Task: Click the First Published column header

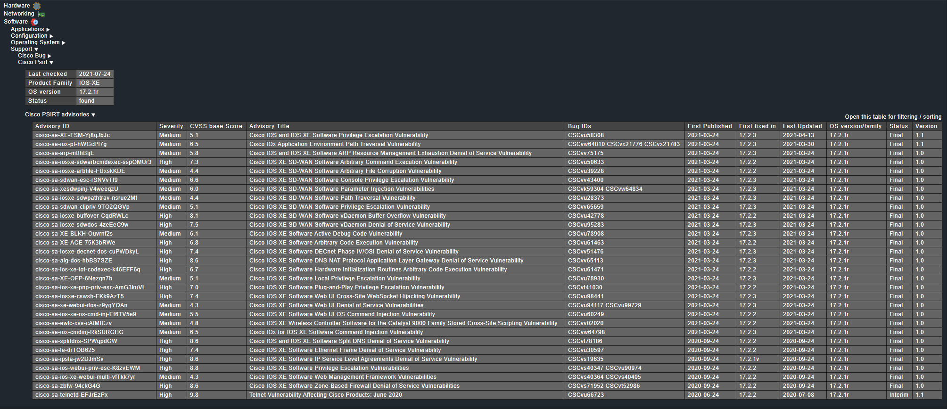Action: (x=710, y=126)
